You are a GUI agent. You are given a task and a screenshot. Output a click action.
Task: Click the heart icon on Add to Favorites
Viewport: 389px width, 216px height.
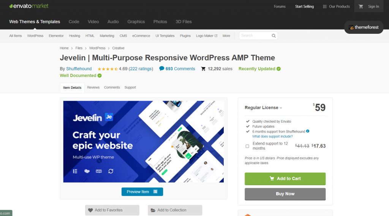[x=90, y=210]
